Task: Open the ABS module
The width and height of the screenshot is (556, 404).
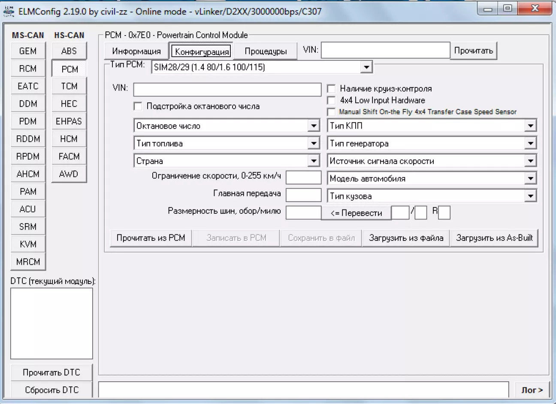Action: (x=69, y=51)
